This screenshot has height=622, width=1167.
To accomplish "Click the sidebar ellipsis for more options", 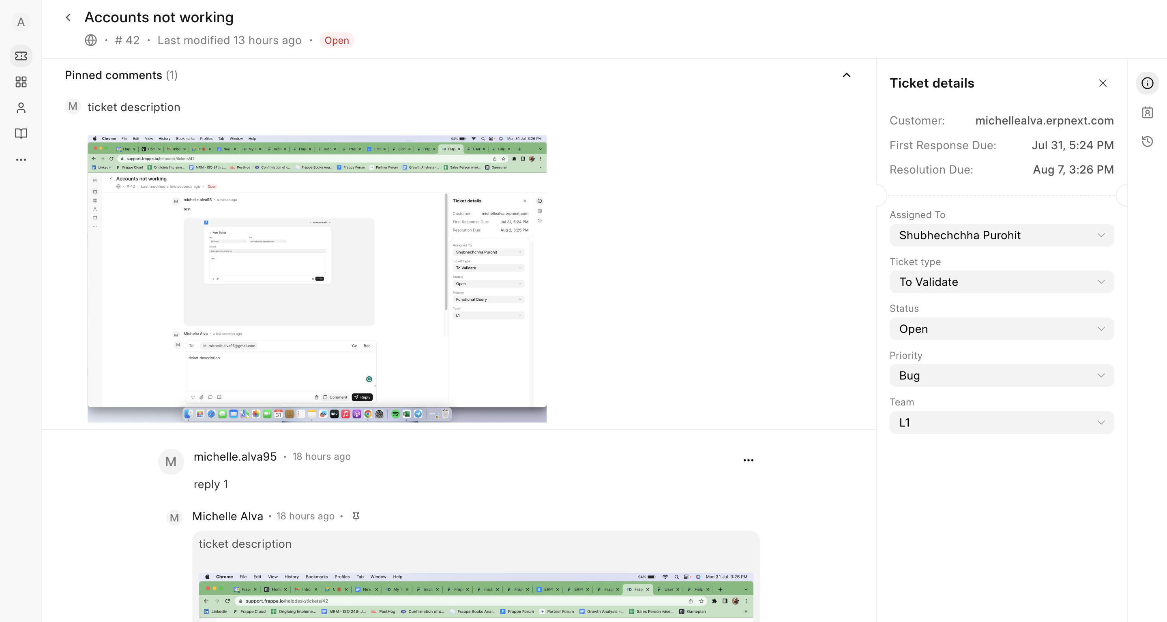I will click(x=21, y=159).
